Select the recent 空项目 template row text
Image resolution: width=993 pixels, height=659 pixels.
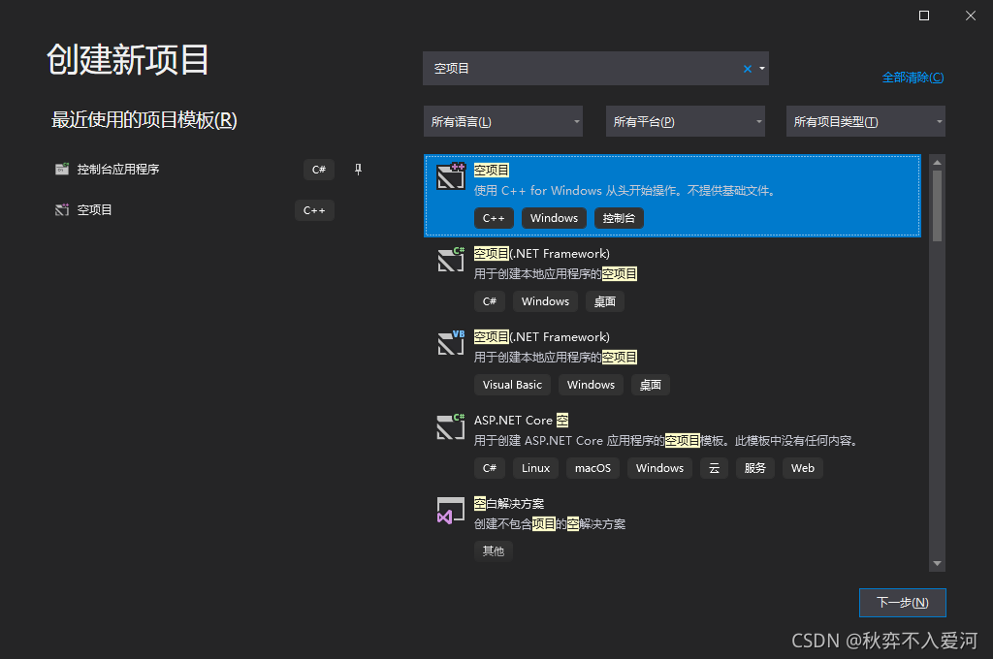pos(94,209)
